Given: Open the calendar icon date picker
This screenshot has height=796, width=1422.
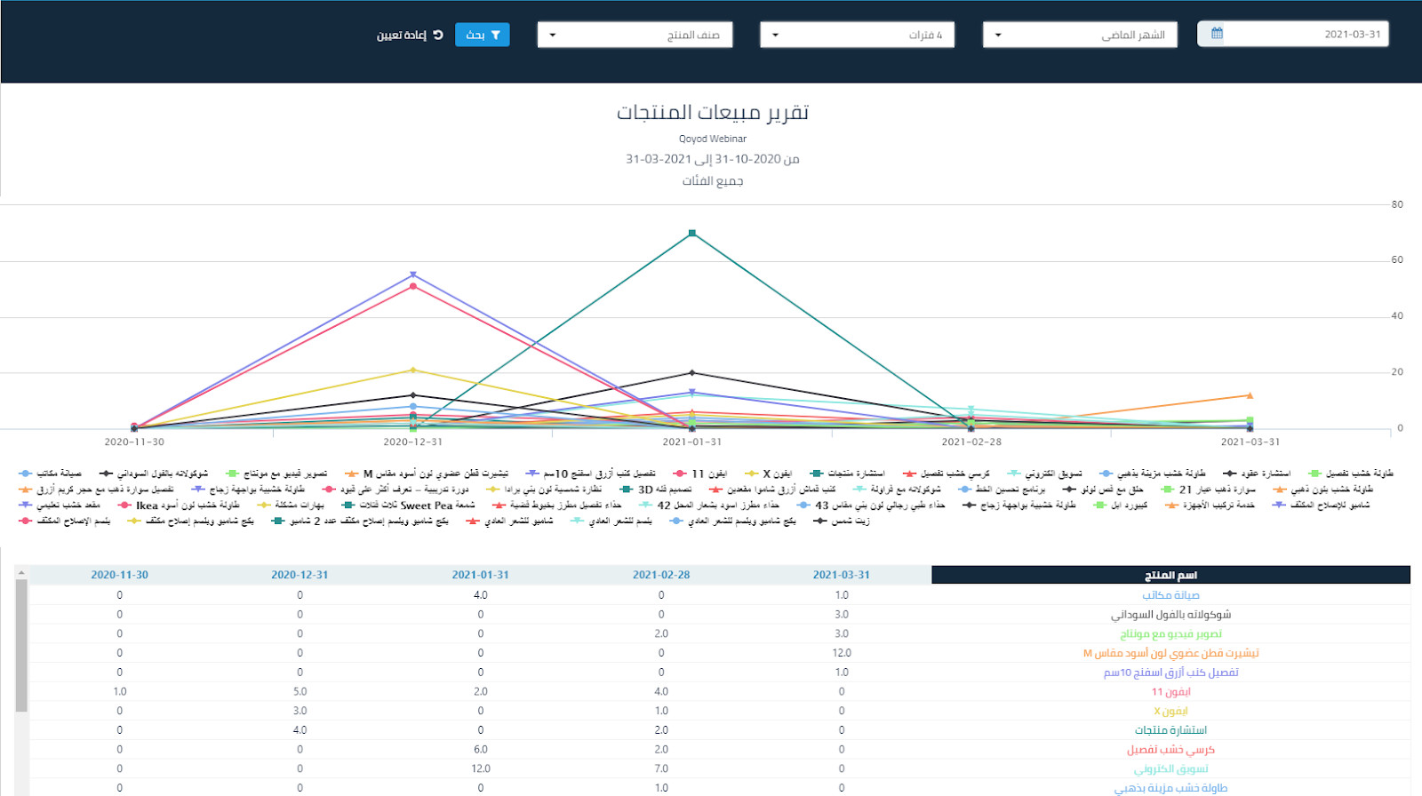Looking at the screenshot, I should 1217,34.
